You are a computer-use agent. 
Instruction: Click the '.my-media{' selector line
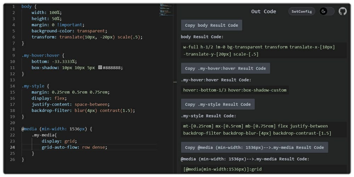(x=44, y=135)
